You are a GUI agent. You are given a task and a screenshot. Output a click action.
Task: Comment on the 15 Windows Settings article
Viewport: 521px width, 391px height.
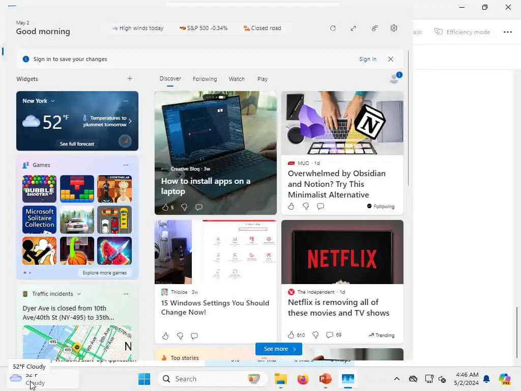pos(194,336)
